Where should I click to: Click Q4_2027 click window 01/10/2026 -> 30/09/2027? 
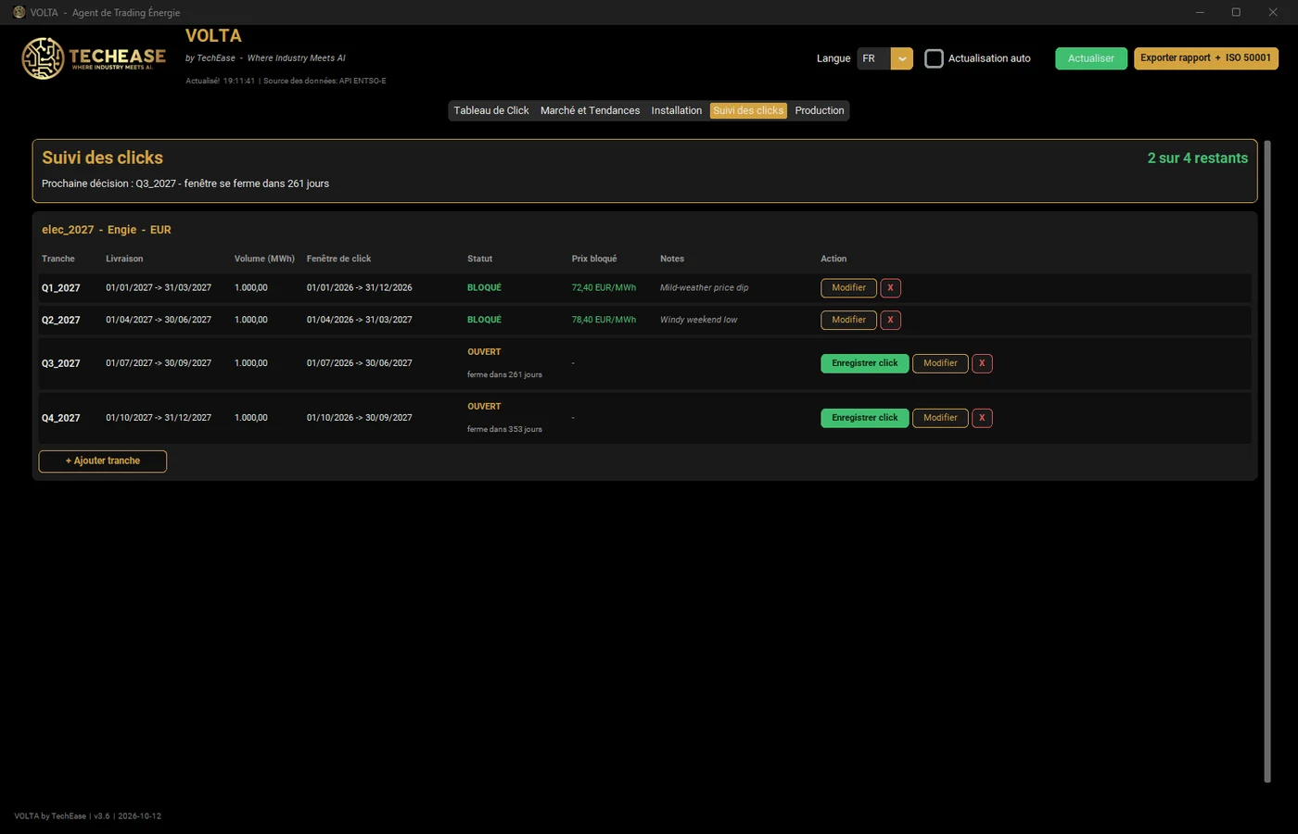(x=359, y=418)
